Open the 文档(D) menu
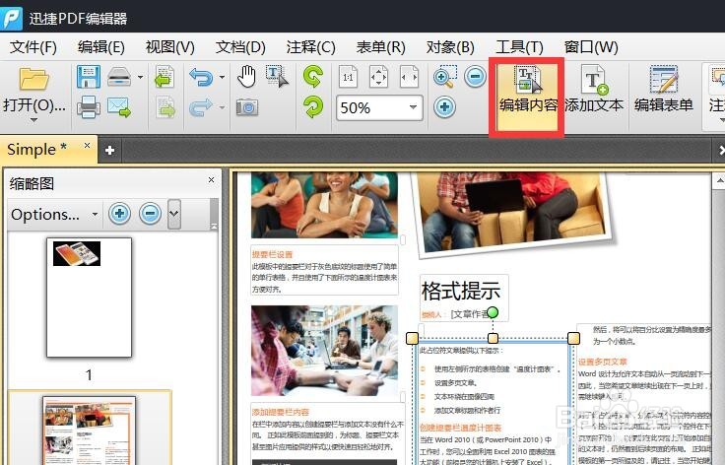 click(x=240, y=46)
